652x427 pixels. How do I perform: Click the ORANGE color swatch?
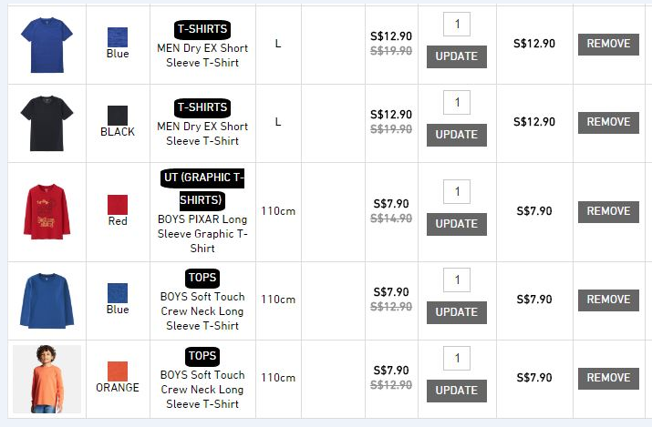coord(118,371)
